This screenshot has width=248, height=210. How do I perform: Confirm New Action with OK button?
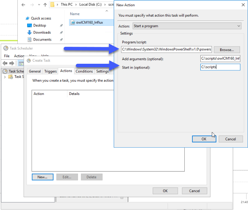pos(204,139)
